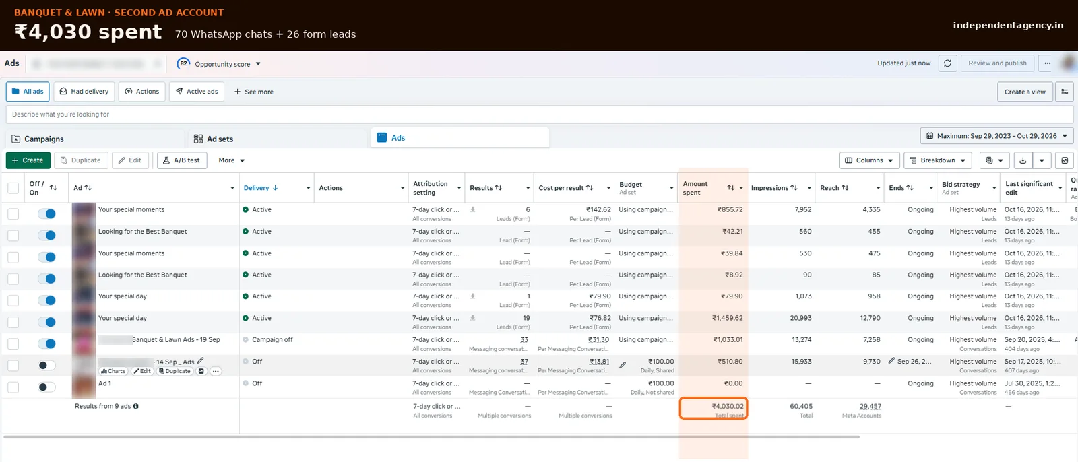Click the Describe what you're looking for field
This screenshot has height=462, width=1078.
(539, 114)
